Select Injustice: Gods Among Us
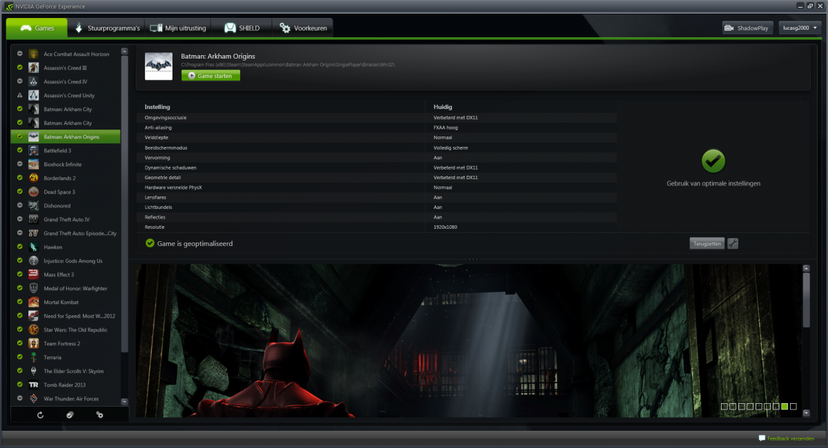This screenshot has height=448, width=828. coord(66,261)
